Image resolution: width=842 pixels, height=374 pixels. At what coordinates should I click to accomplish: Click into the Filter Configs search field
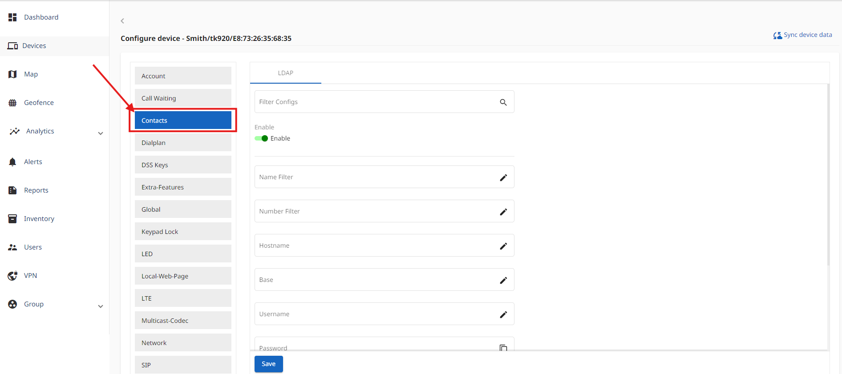376,102
